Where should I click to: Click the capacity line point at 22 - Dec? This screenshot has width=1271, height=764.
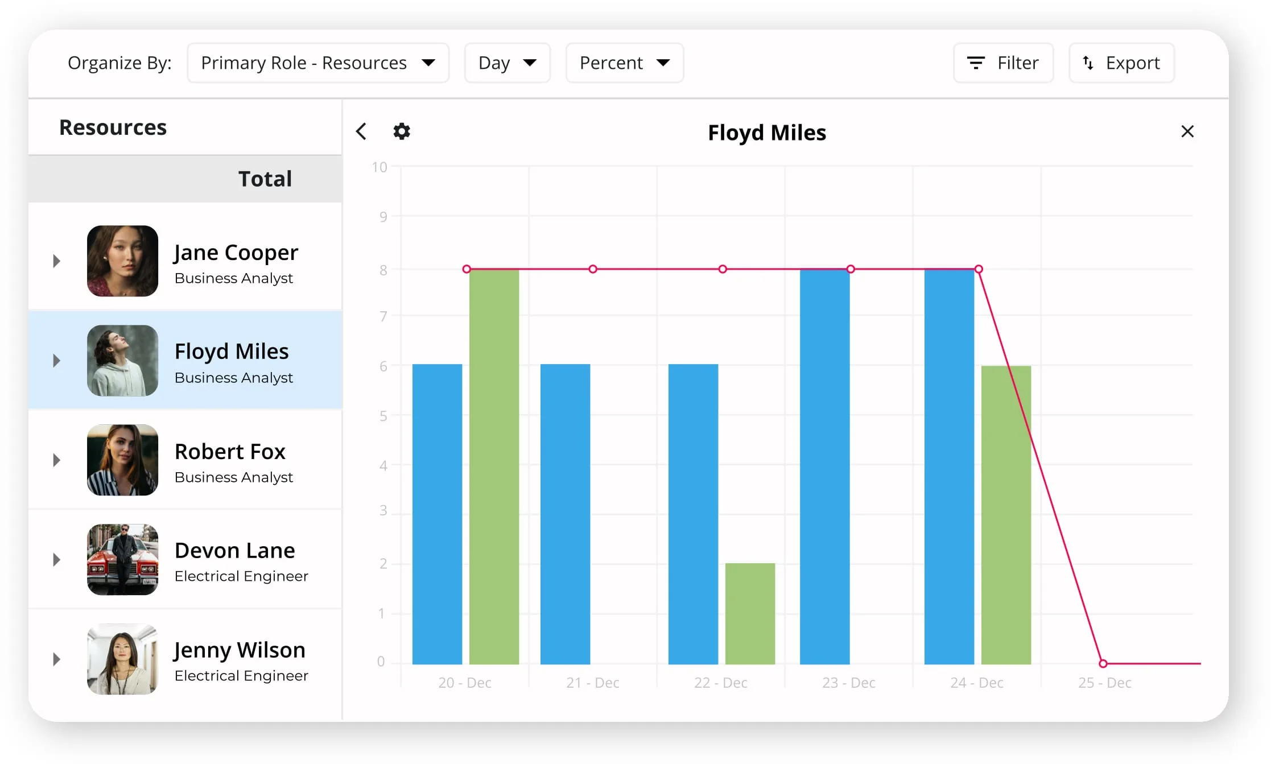(723, 269)
